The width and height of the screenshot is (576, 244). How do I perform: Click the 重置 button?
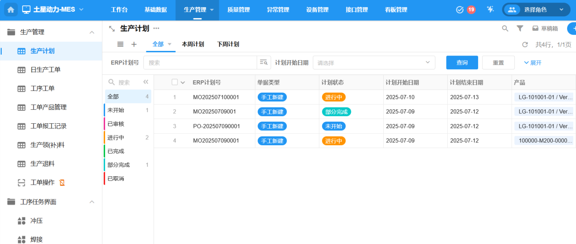[x=498, y=63]
